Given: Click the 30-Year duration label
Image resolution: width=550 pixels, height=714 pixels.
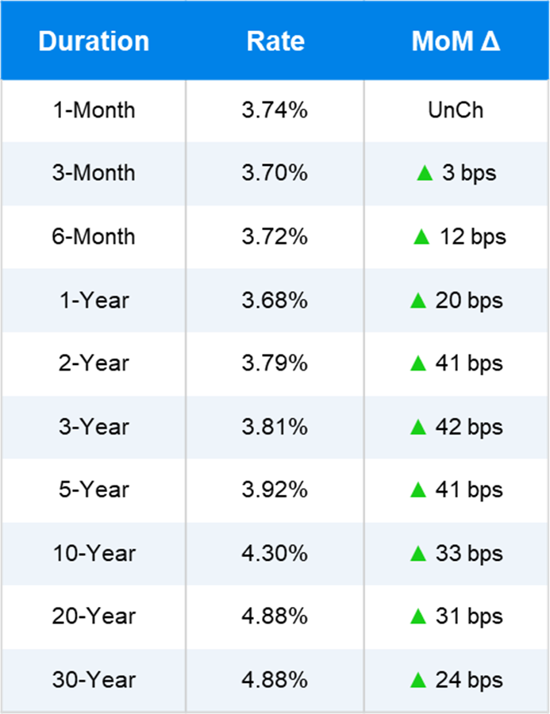Looking at the screenshot, I should click(94, 680).
